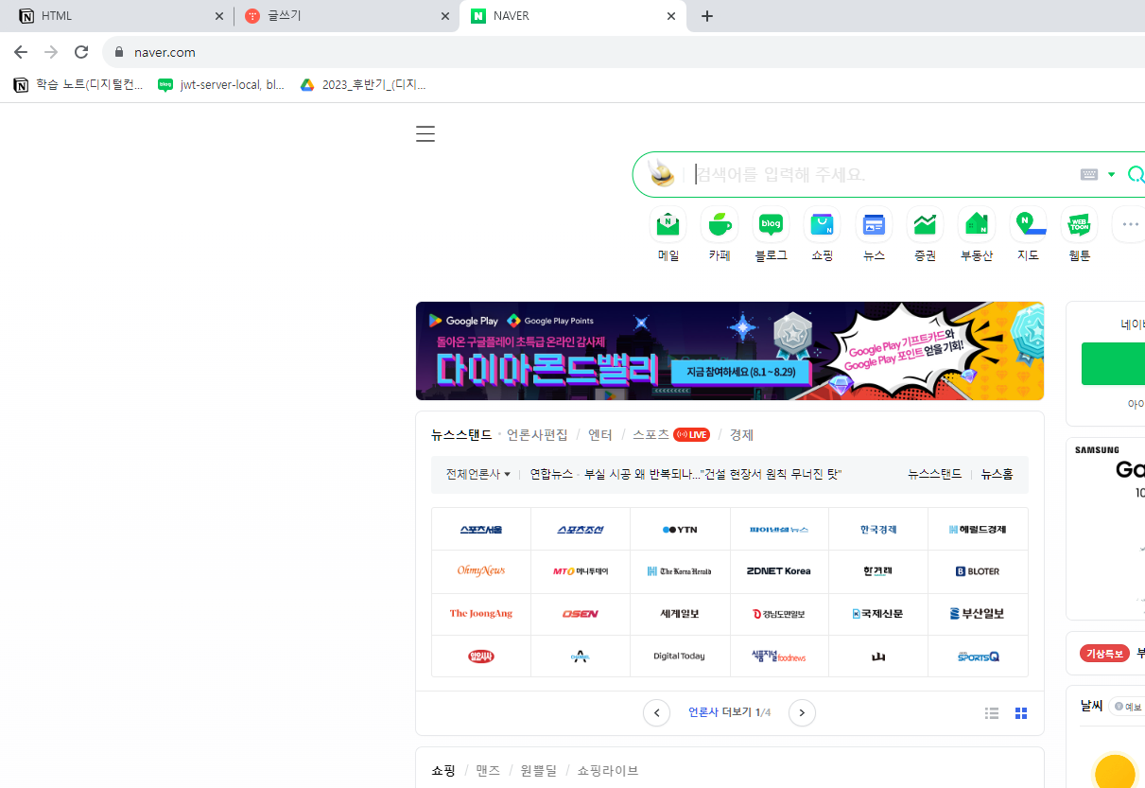The image size is (1145, 788).
Task: Close the 글쓰기 browser tab
Action: [x=445, y=16]
